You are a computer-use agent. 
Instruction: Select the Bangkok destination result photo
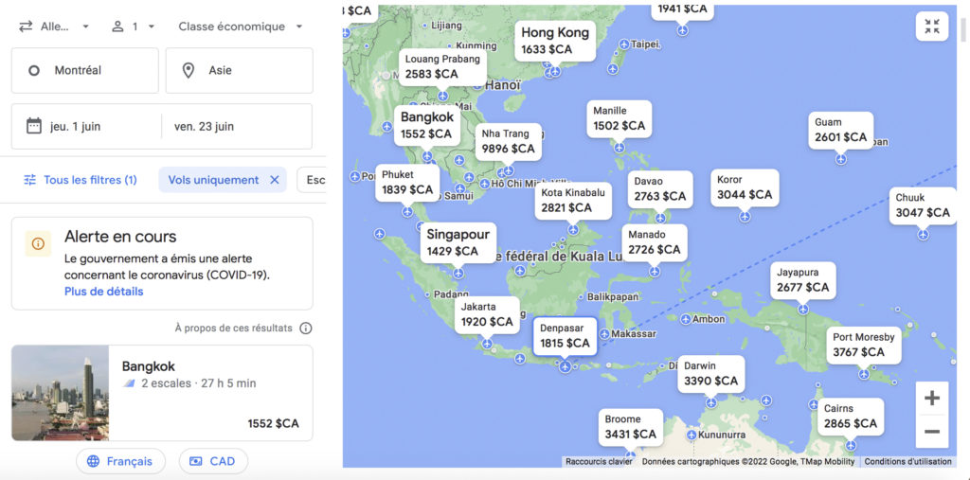coord(60,393)
